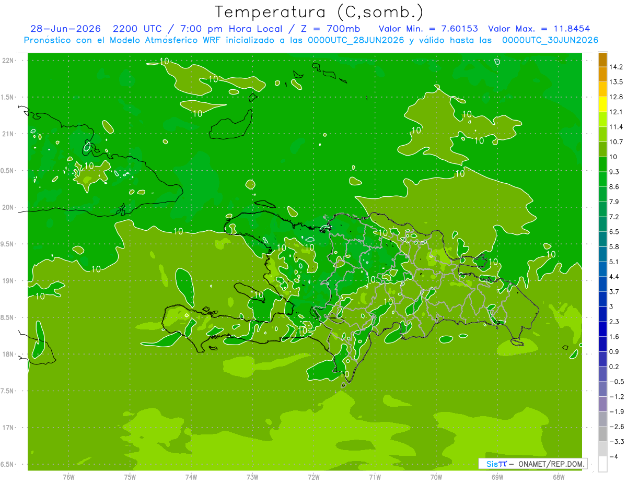
Task: Pick the dark blue swatch between 1.6 and 2.3
Action: (x=602, y=329)
